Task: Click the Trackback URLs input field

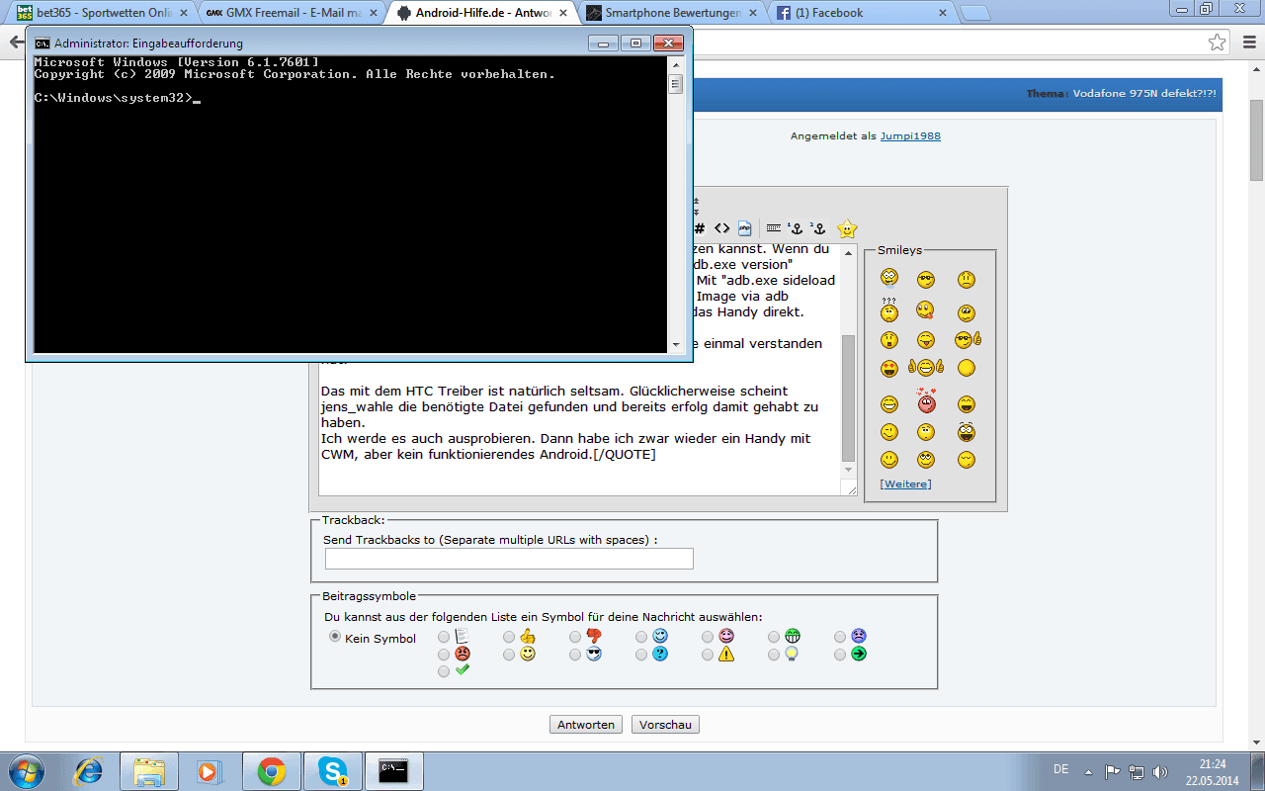Action: [x=509, y=559]
